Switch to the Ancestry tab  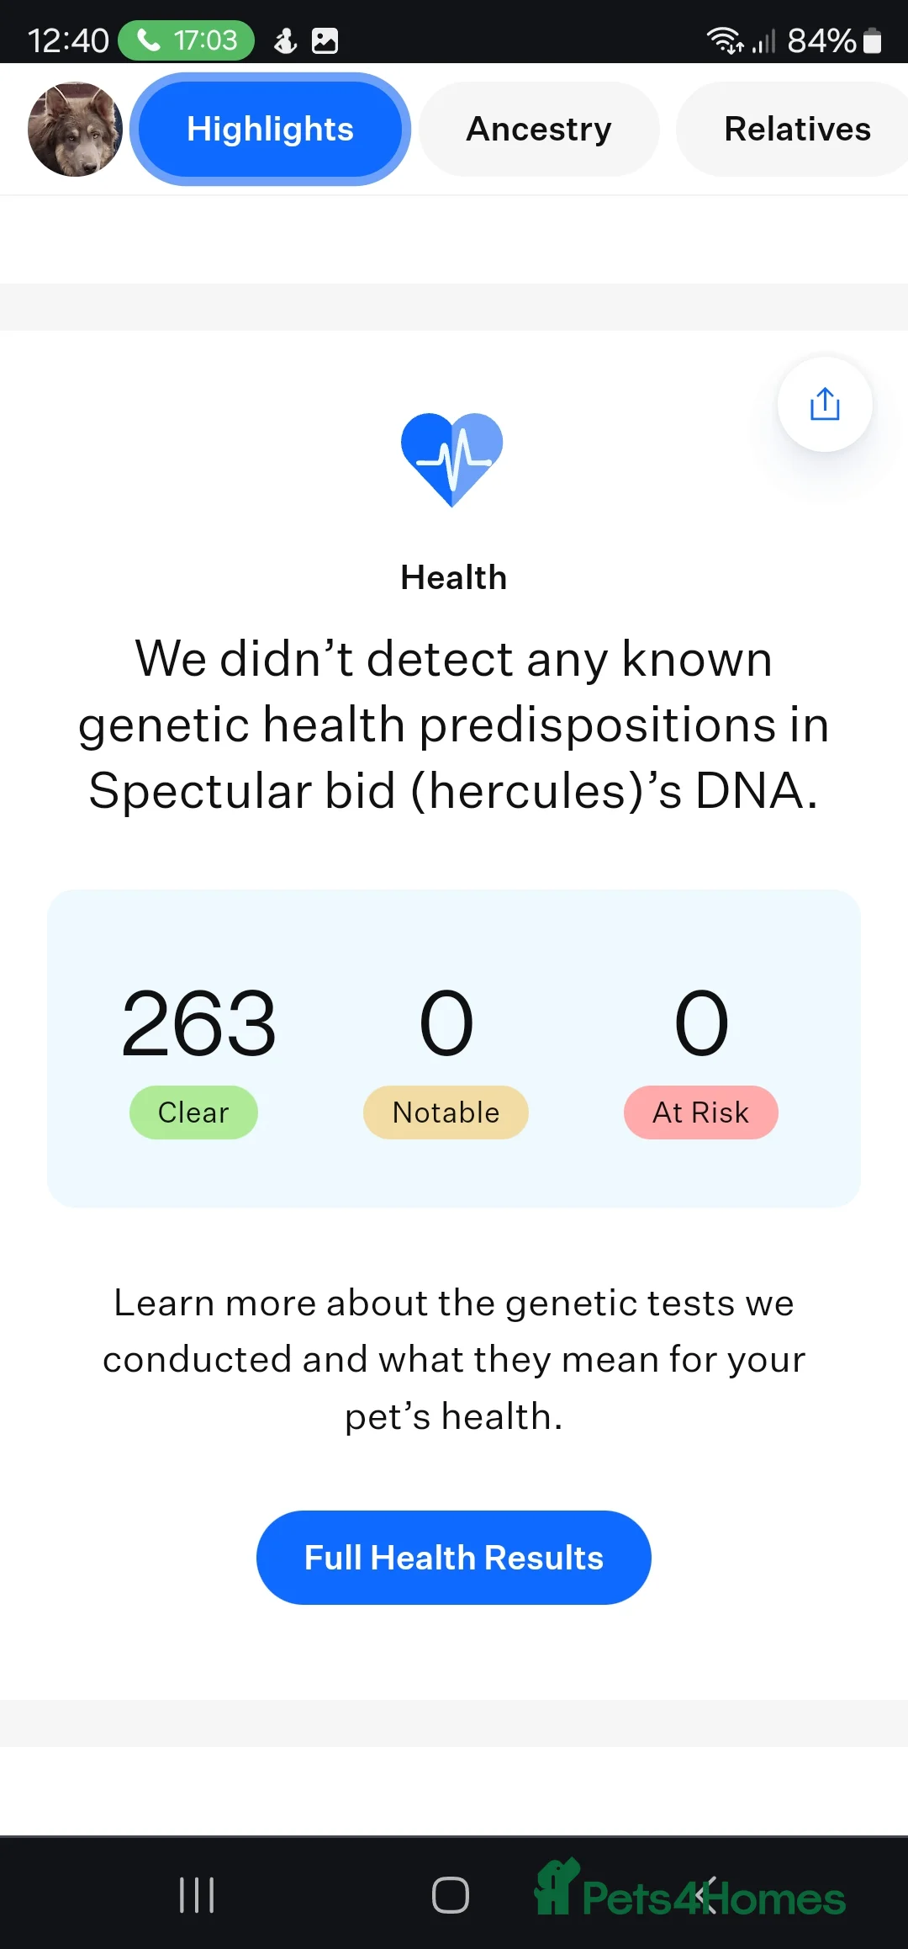point(539,129)
